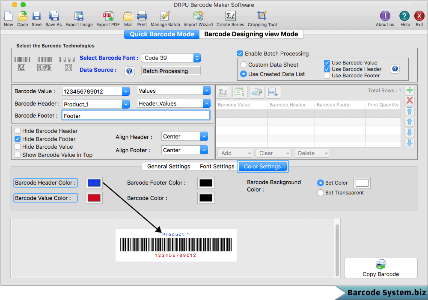428x300 pixels.
Task: Check Hide Barcode Header
Action: point(18,131)
